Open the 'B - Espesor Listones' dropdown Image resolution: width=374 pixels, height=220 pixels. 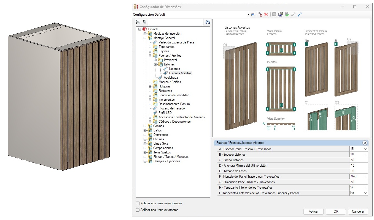365,155
